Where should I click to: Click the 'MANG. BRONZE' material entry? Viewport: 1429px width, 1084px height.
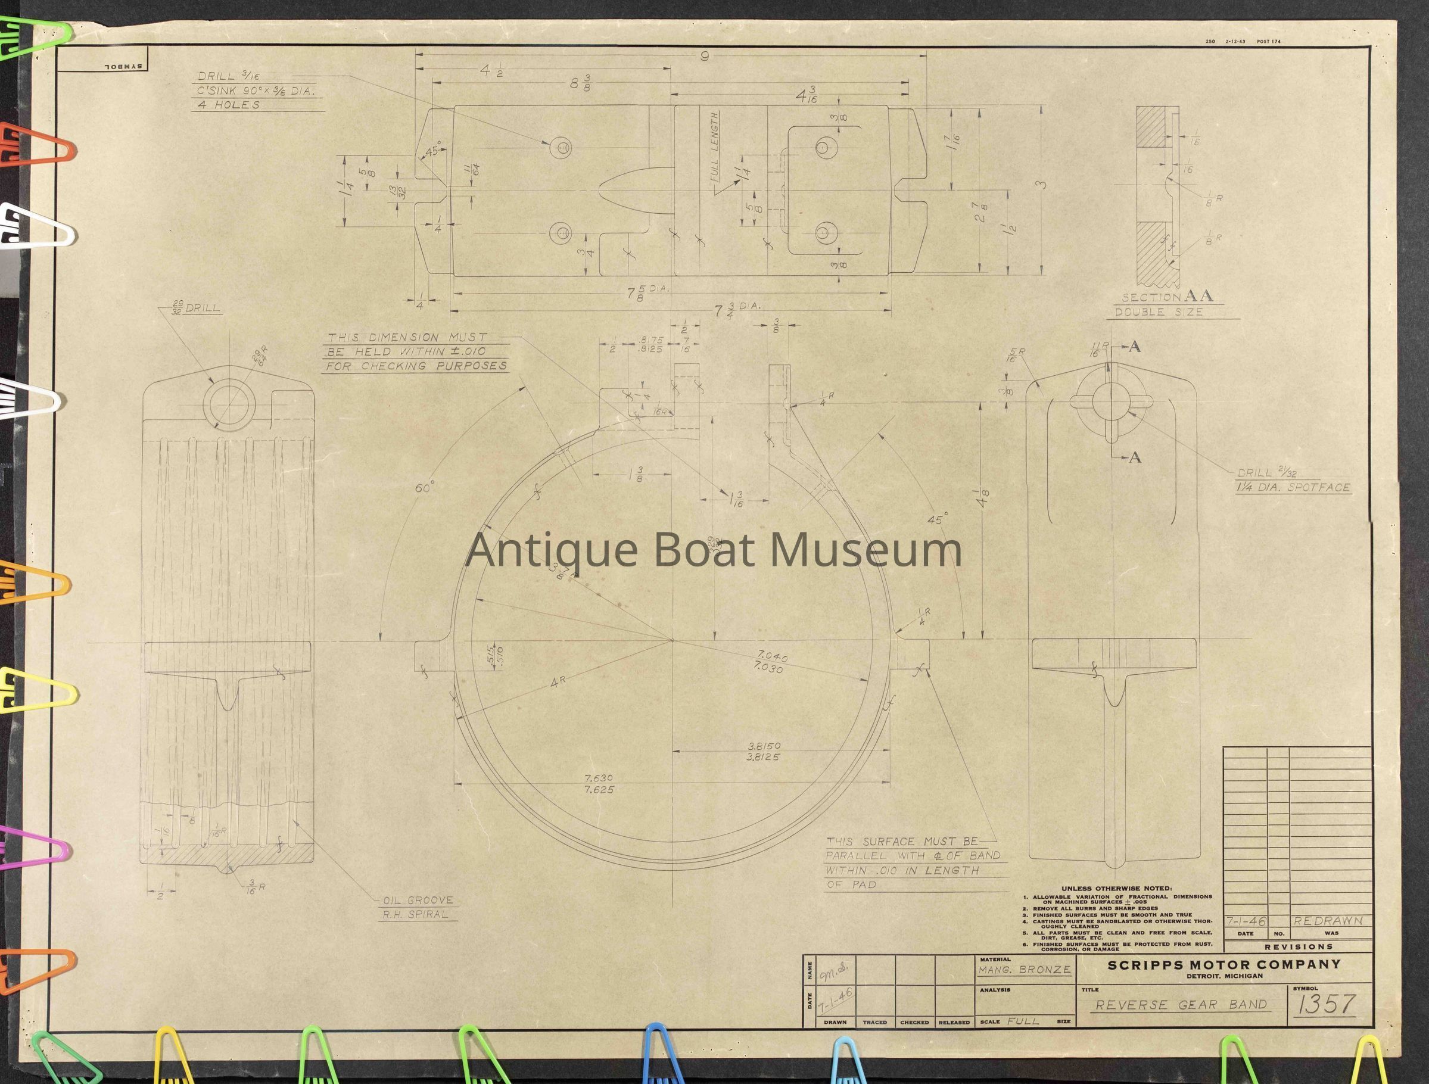click(1025, 970)
